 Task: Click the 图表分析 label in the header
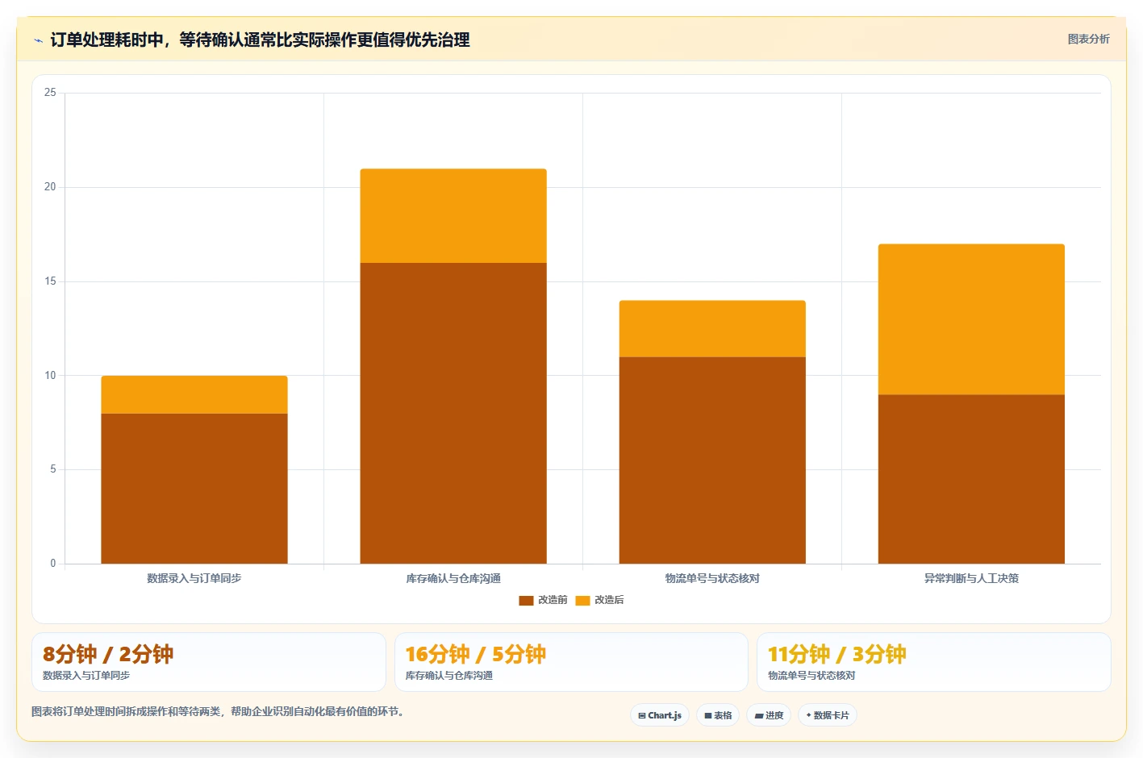tap(1088, 39)
